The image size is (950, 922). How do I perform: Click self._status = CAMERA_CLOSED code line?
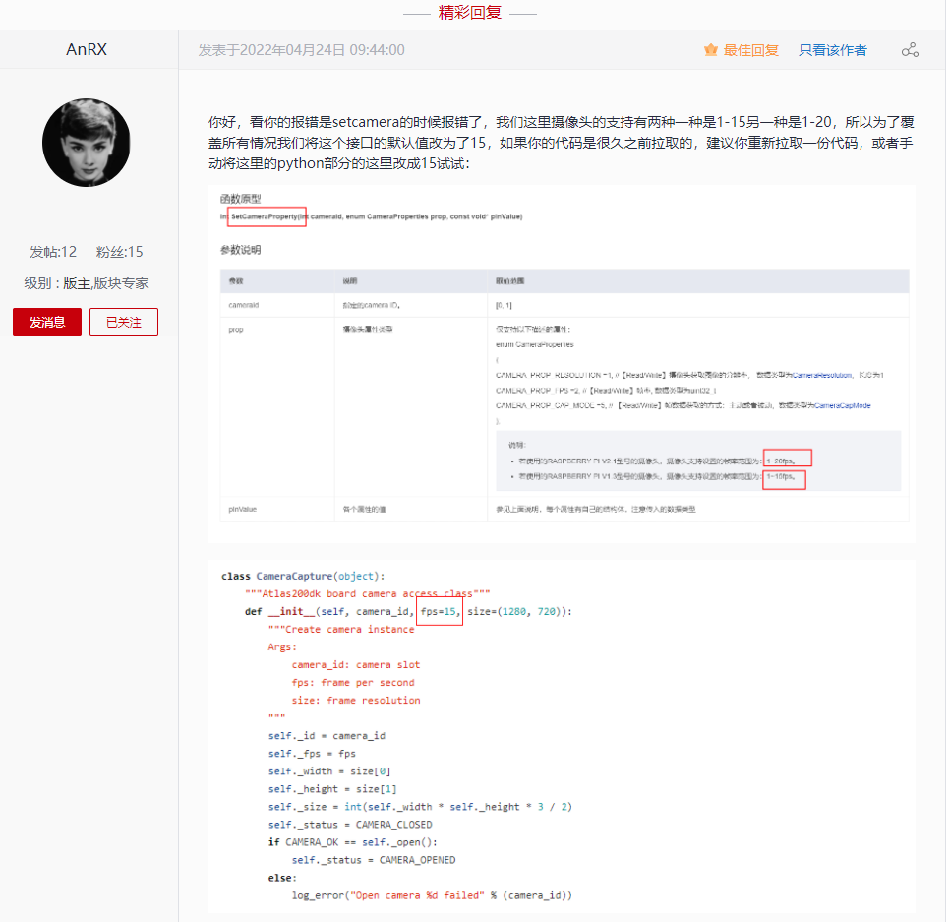tap(350, 825)
